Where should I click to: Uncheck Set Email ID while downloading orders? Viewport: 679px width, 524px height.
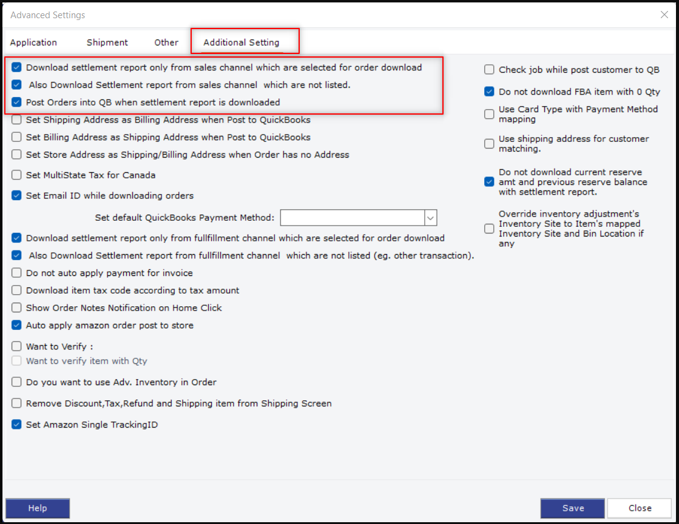(x=16, y=196)
